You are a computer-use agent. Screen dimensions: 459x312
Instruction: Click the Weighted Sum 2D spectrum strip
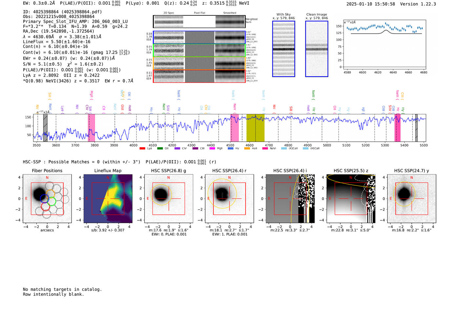(199, 22)
